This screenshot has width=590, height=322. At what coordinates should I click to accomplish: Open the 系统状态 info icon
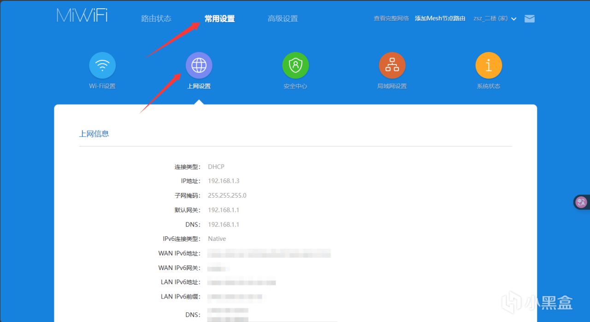(489, 65)
